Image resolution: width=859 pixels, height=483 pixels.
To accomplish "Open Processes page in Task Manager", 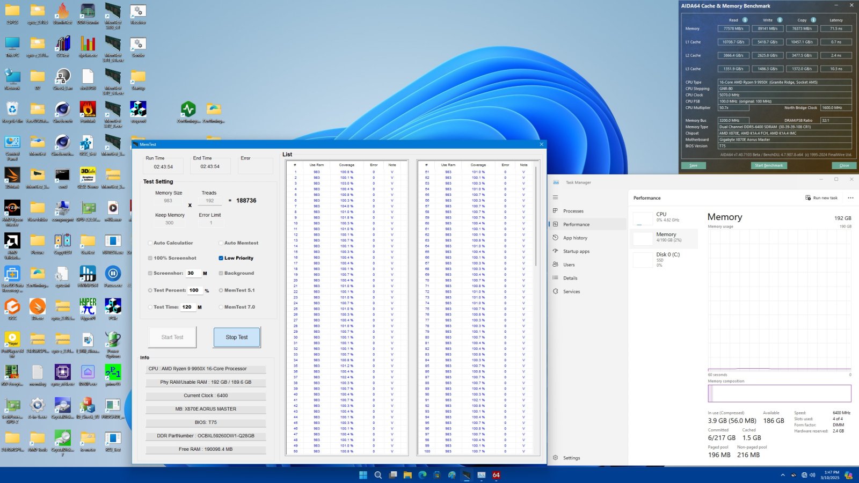I will 587,211.
